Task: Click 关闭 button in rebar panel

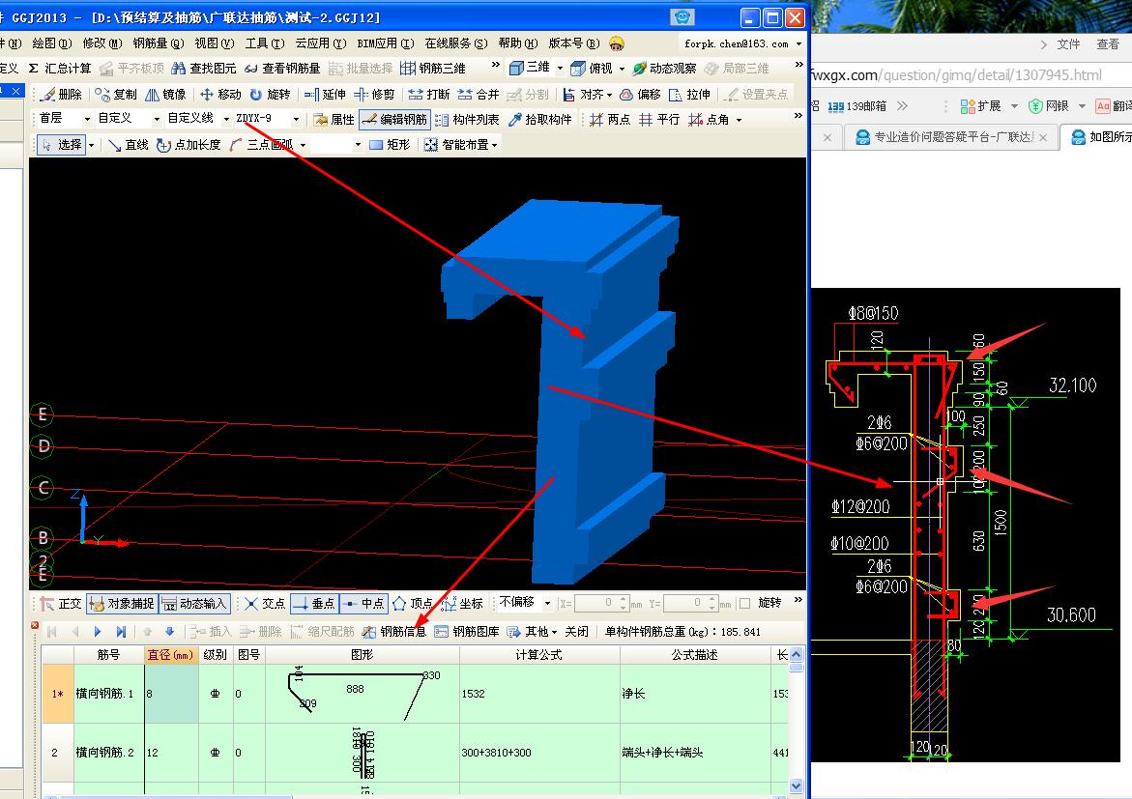Action: click(x=576, y=632)
